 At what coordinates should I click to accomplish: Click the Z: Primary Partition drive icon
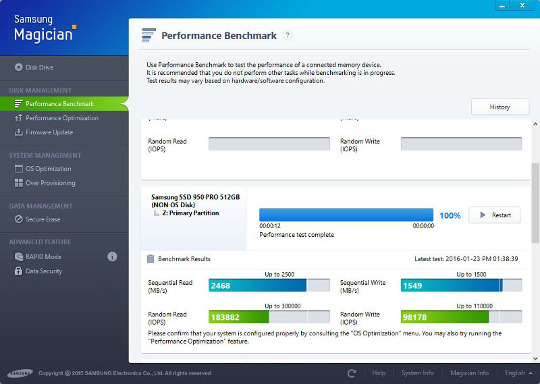tap(157, 213)
